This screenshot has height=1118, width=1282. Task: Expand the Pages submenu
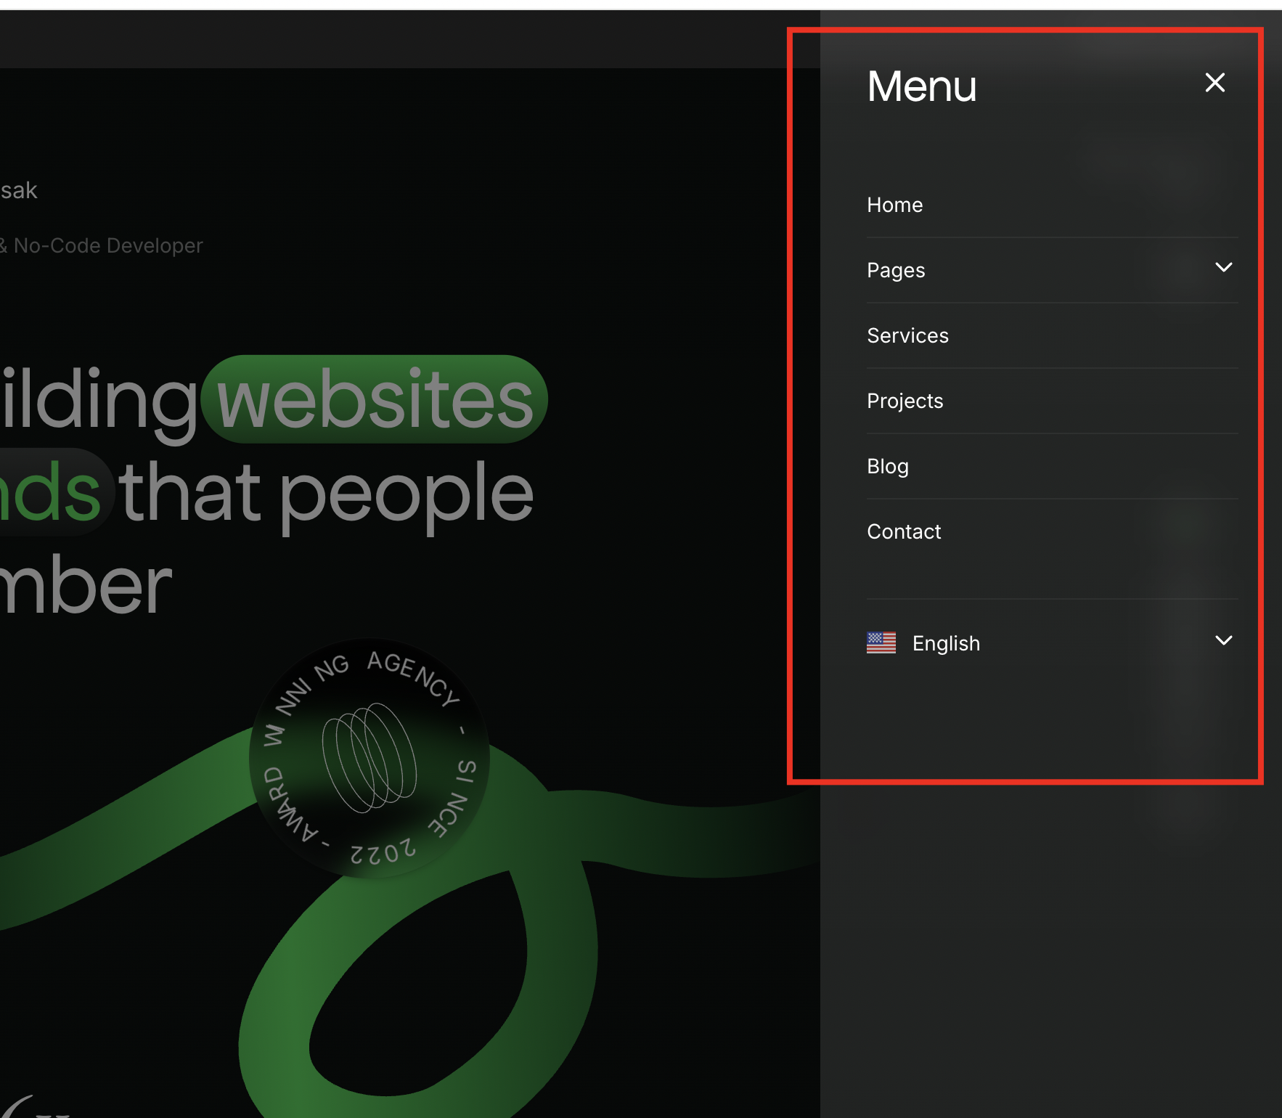point(1225,267)
